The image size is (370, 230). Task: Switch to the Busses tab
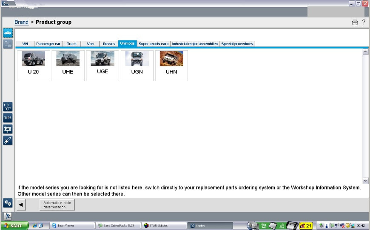click(109, 44)
